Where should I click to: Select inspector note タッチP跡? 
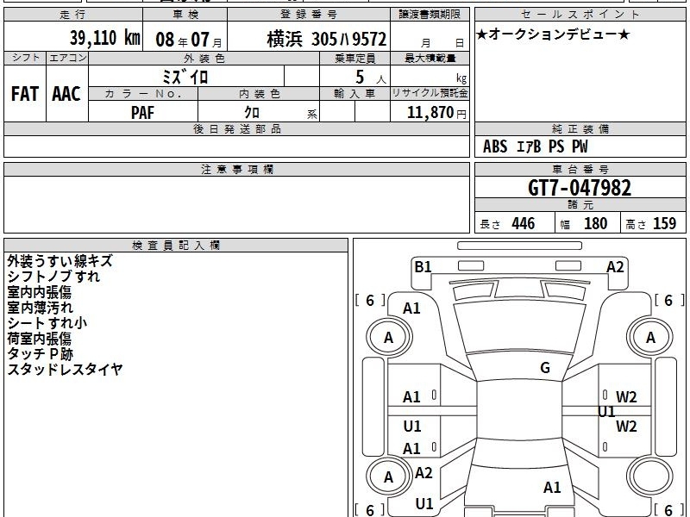click(x=40, y=353)
